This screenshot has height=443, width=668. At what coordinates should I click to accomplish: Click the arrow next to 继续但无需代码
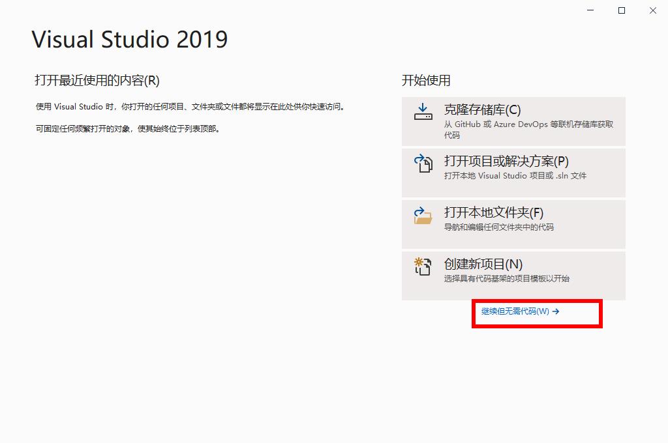click(x=556, y=311)
